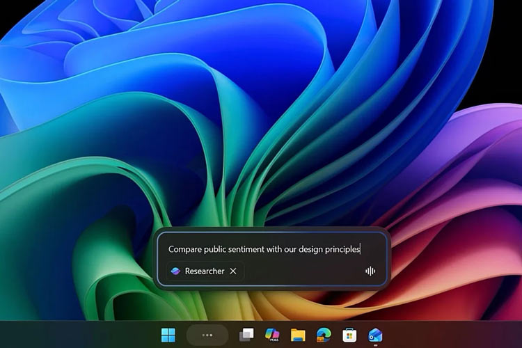Open Task View from the taskbar

pos(246,335)
